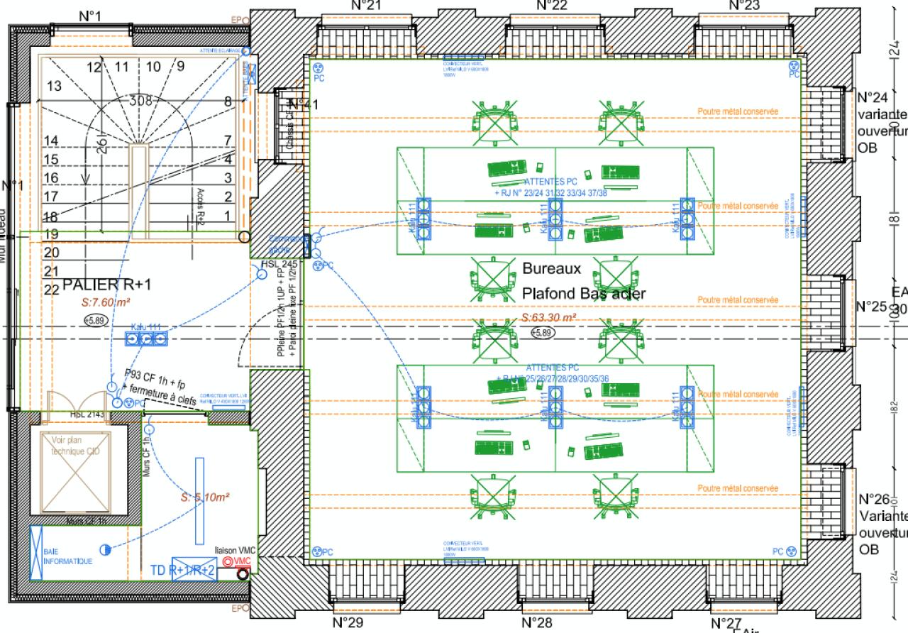Click the Commande gâche symbol at the office door

point(306,245)
